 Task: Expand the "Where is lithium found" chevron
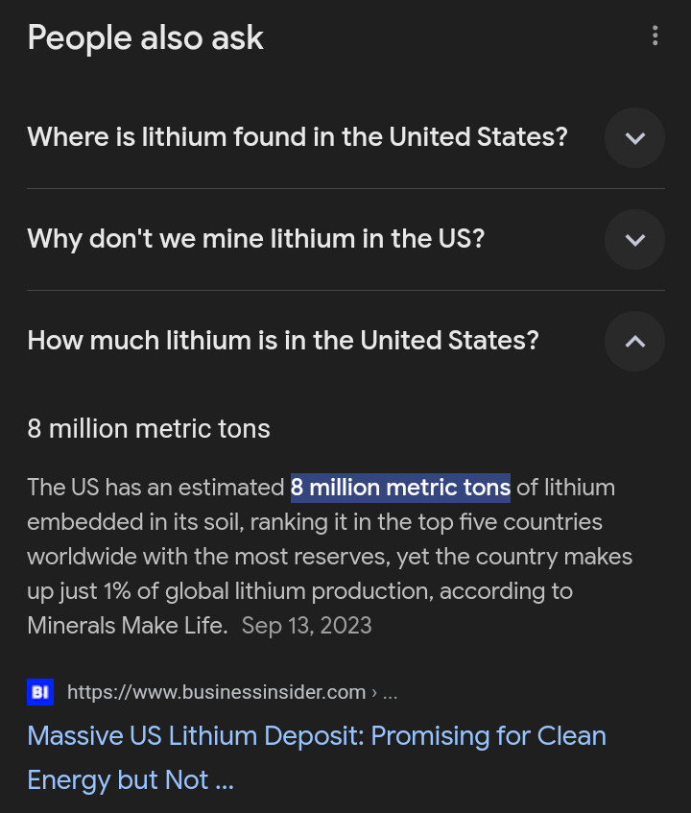tap(634, 138)
